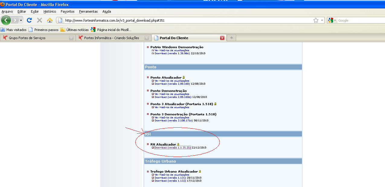
Task: Download Patrio Windows Demonstração version
Action: [x=172, y=53]
